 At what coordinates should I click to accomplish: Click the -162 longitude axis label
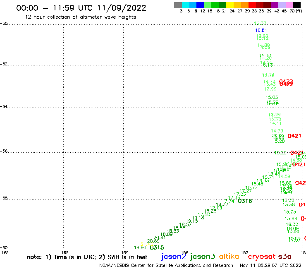[63, 253]
